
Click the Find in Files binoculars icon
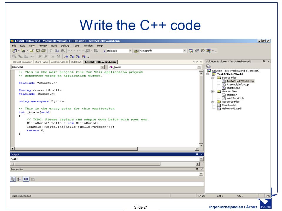click(137, 51)
